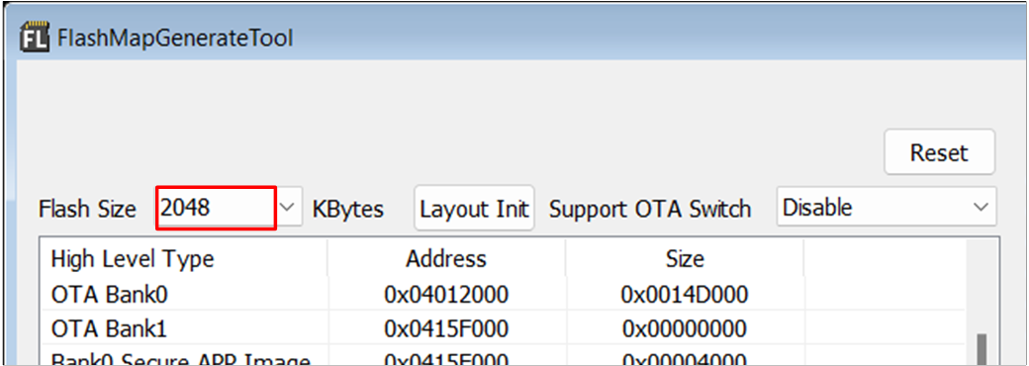Click the Layout Init button
Image resolution: width=1029 pixels, height=366 pixels.
tap(474, 209)
